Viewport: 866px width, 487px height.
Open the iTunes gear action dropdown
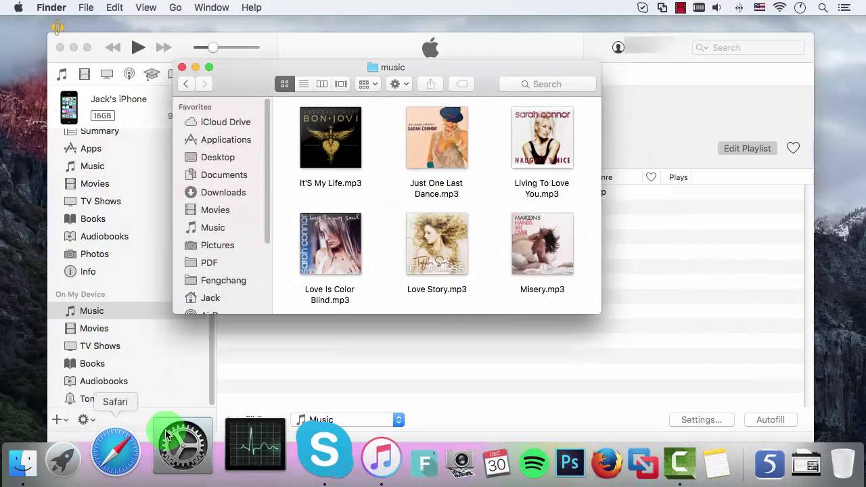[86, 419]
